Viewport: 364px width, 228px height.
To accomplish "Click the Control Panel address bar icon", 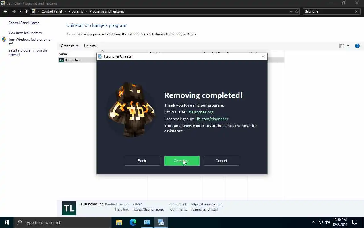I will [33, 11].
